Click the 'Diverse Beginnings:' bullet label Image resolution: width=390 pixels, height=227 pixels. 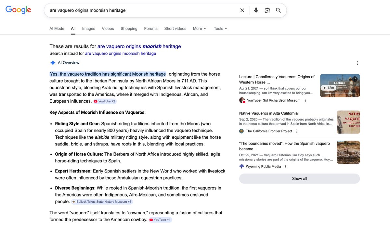(x=75, y=188)
